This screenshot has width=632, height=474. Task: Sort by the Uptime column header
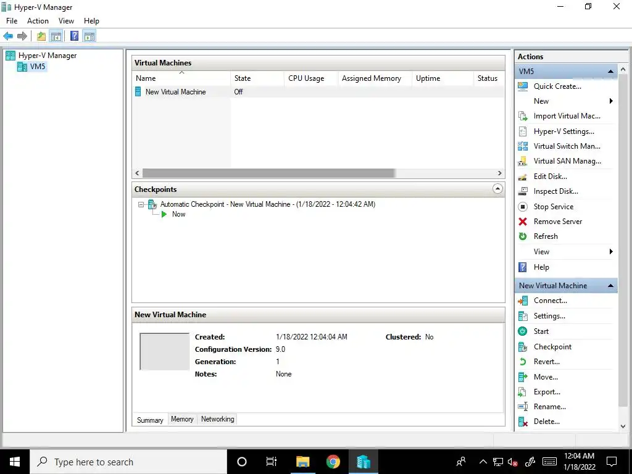443,78
